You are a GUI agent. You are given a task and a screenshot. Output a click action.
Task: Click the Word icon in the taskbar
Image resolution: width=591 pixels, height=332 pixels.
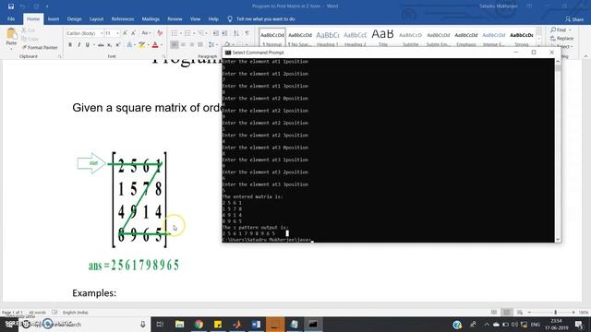256,324
